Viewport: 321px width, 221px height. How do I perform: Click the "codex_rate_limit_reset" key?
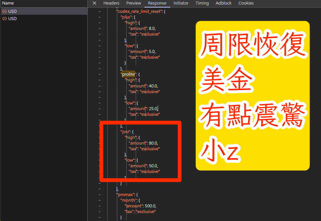coord(139,11)
